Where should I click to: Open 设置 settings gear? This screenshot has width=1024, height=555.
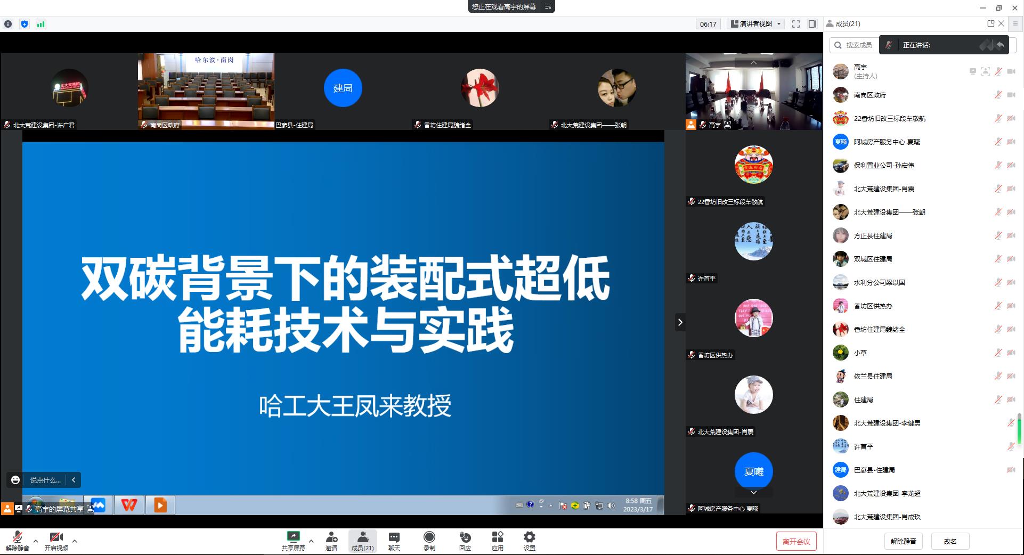click(x=529, y=541)
